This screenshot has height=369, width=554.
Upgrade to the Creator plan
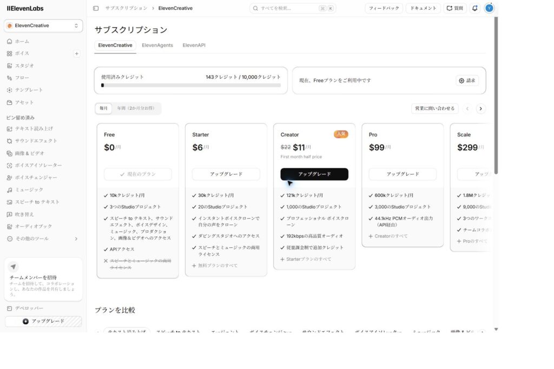pyautogui.click(x=314, y=174)
